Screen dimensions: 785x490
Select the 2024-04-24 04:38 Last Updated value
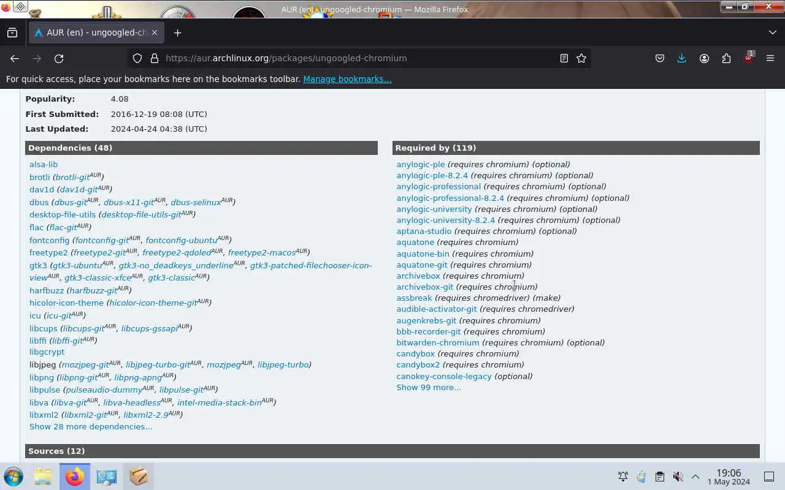click(159, 129)
